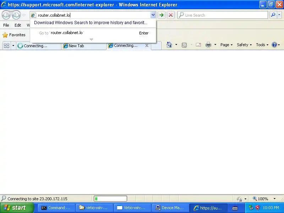Click the Read Mail icon
Image resolution: width=284 pixels, height=213 pixels.
coord(198,45)
